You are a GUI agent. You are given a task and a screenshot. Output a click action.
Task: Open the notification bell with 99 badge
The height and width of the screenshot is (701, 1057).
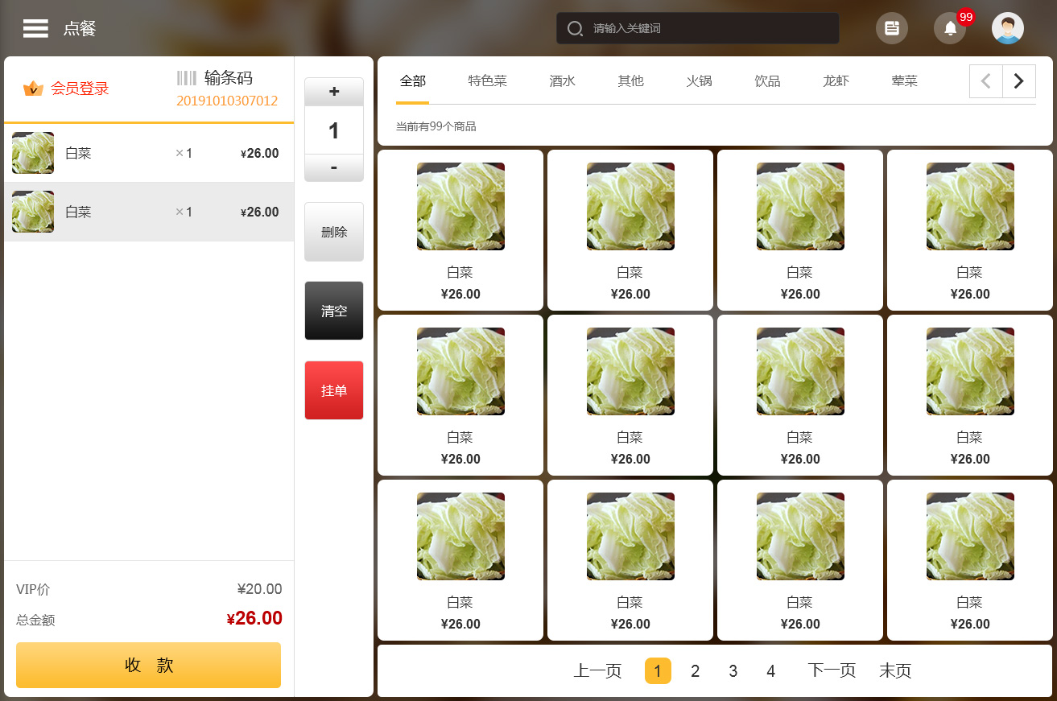pyautogui.click(x=950, y=28)
